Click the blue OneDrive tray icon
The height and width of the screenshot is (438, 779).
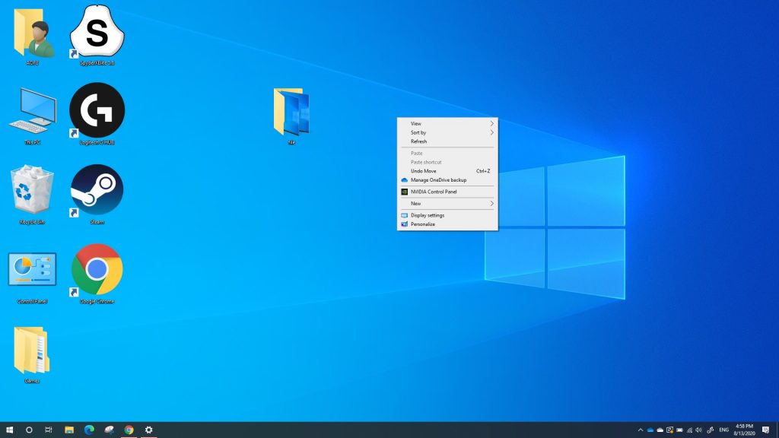click(x=650, y=430)
